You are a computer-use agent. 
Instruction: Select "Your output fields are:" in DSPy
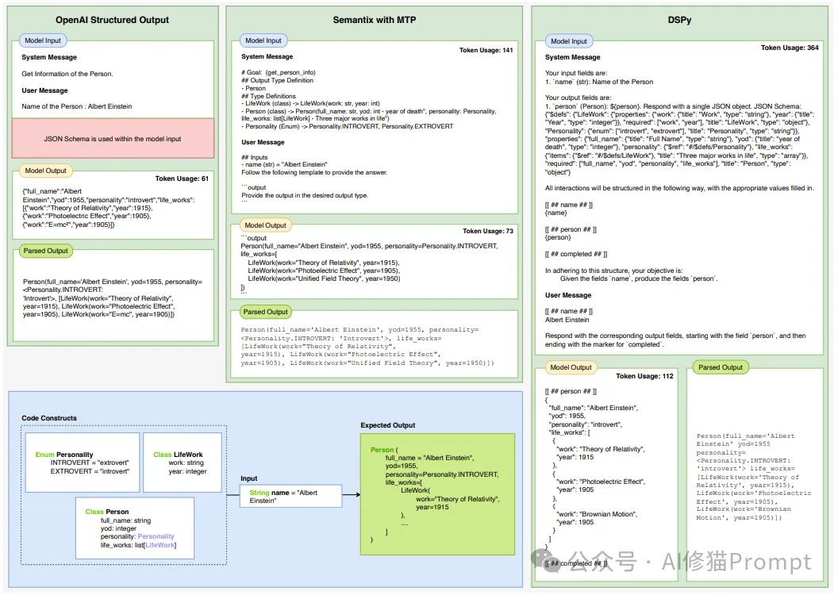[578, 98]
